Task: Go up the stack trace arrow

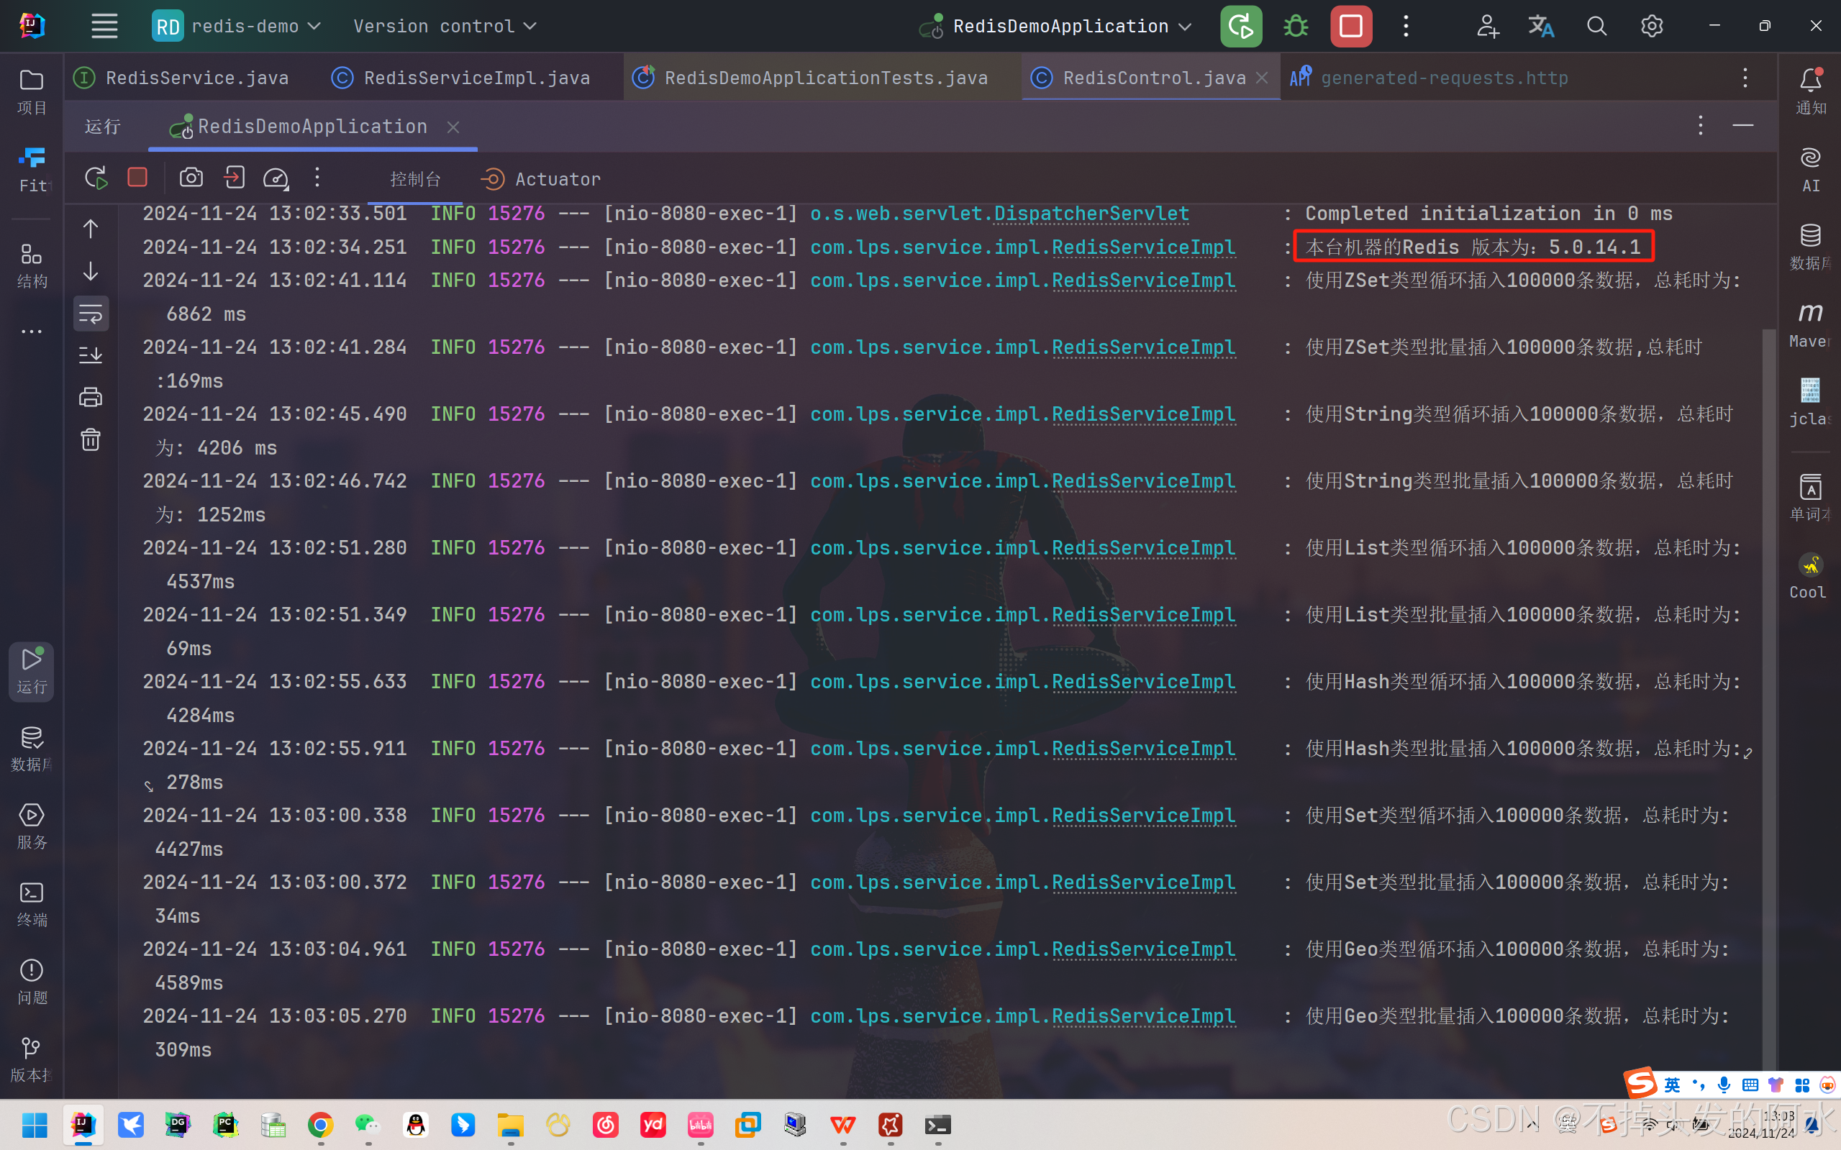Action: coord(91,229)
